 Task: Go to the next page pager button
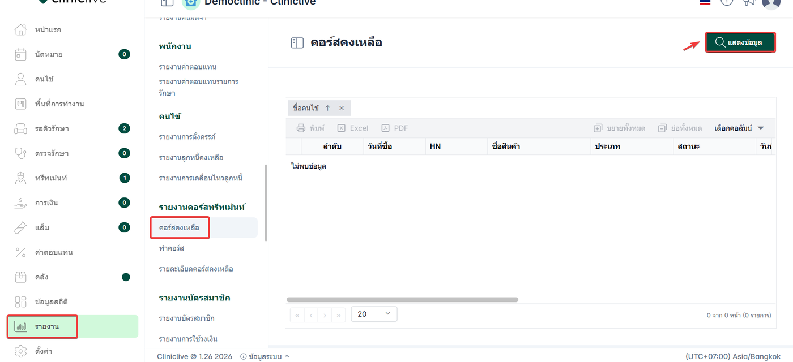(x=325, y=315)
